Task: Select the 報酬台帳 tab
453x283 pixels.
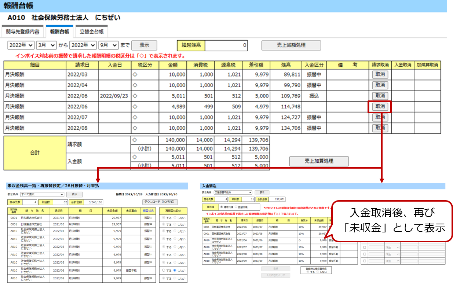Action: [59, 32]
